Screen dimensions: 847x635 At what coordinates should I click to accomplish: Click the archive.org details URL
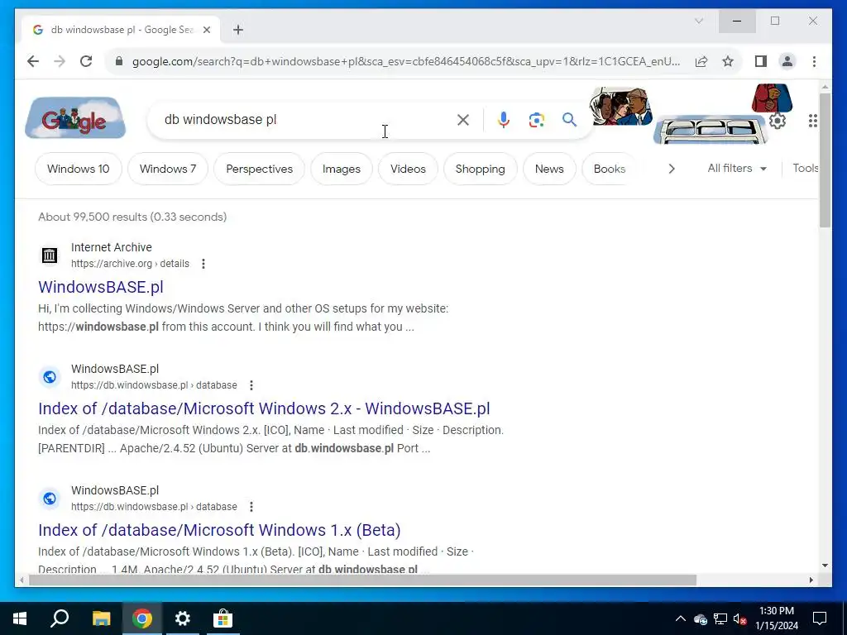pos(130,264)
